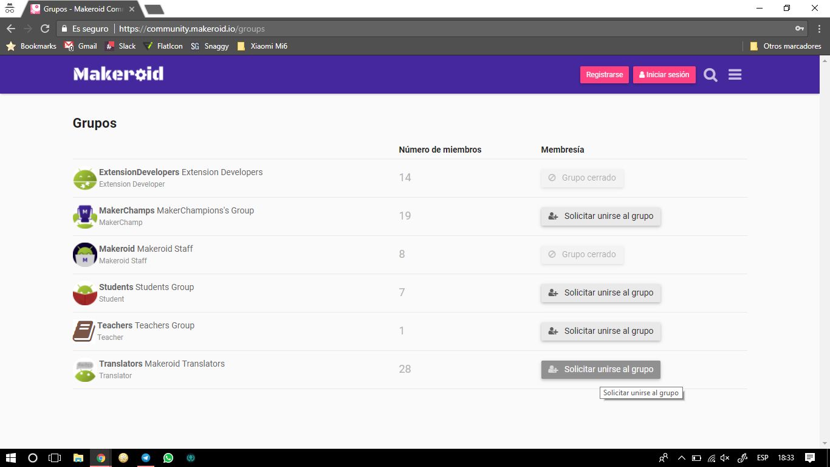Click the Makeroid logo in header
The width and height of the screenshot is (830, 467).
(x=118, y=74)
